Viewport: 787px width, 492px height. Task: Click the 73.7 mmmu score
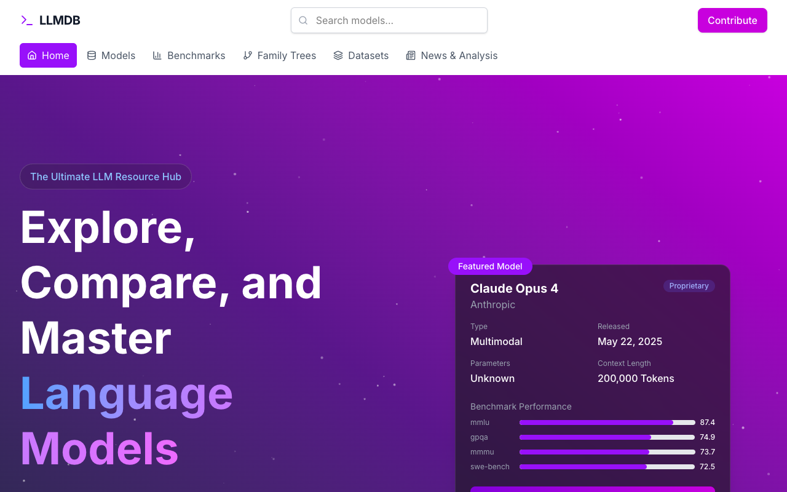coord(707,452)
